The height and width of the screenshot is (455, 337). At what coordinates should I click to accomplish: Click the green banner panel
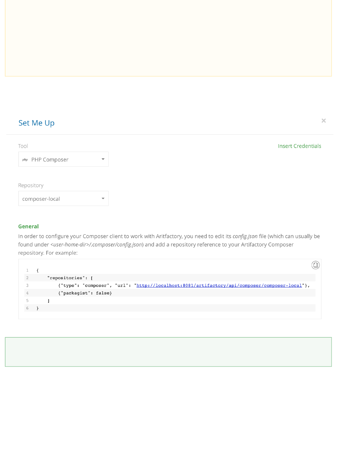(x=168, y=352)
